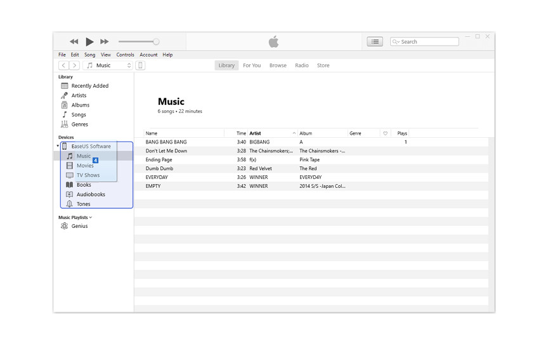Open the list view button

[x=375, y=42]
